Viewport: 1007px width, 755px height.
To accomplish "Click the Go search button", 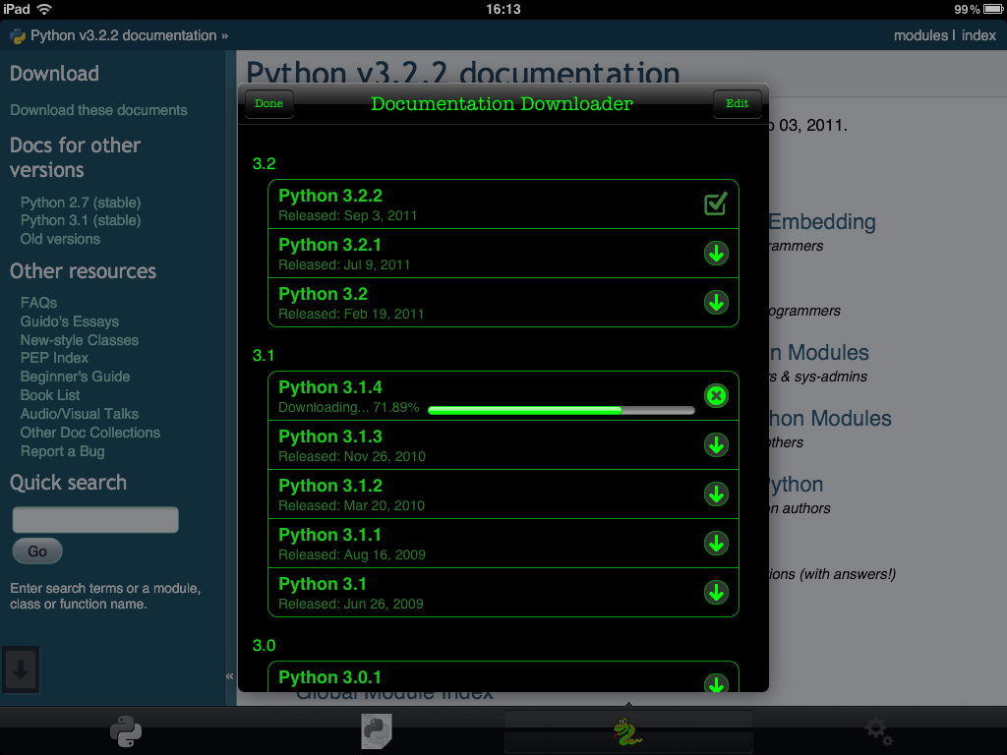I will [37, 552].
